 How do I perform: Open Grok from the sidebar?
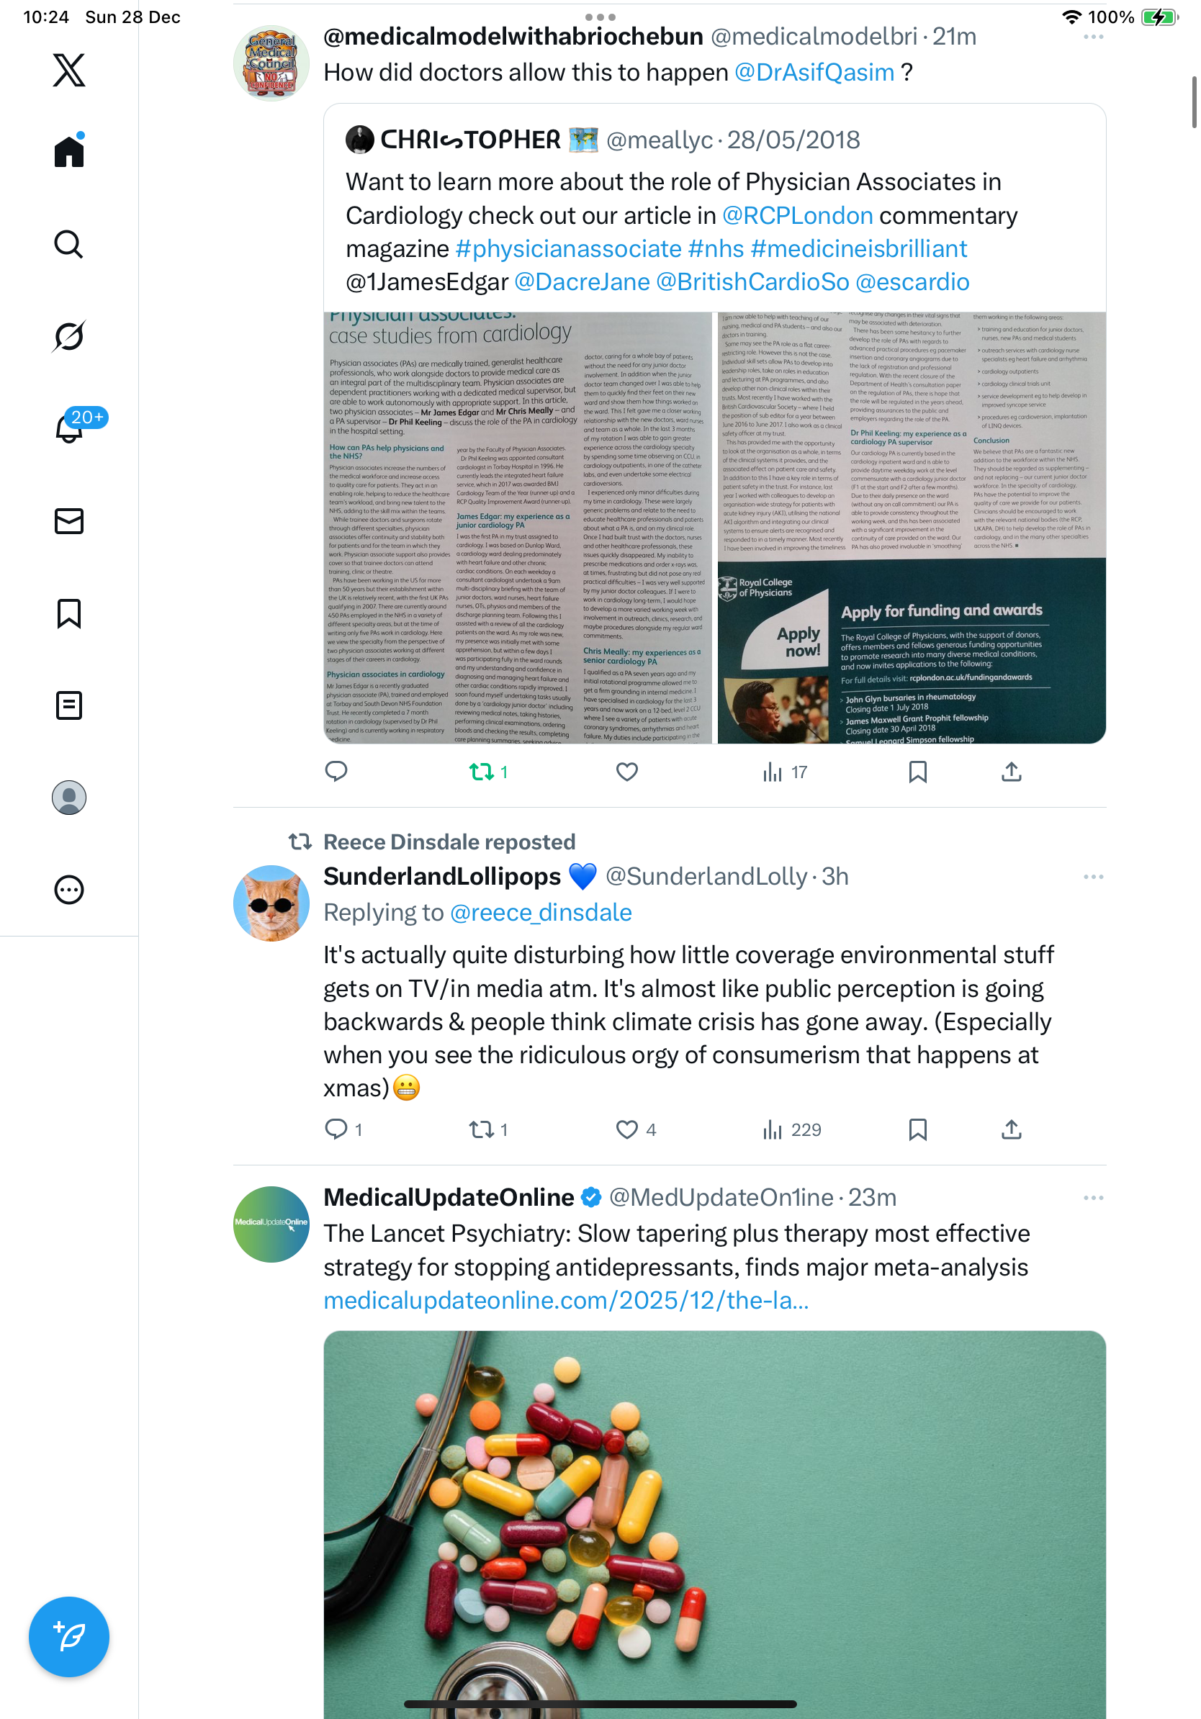[x=69, y=336]
